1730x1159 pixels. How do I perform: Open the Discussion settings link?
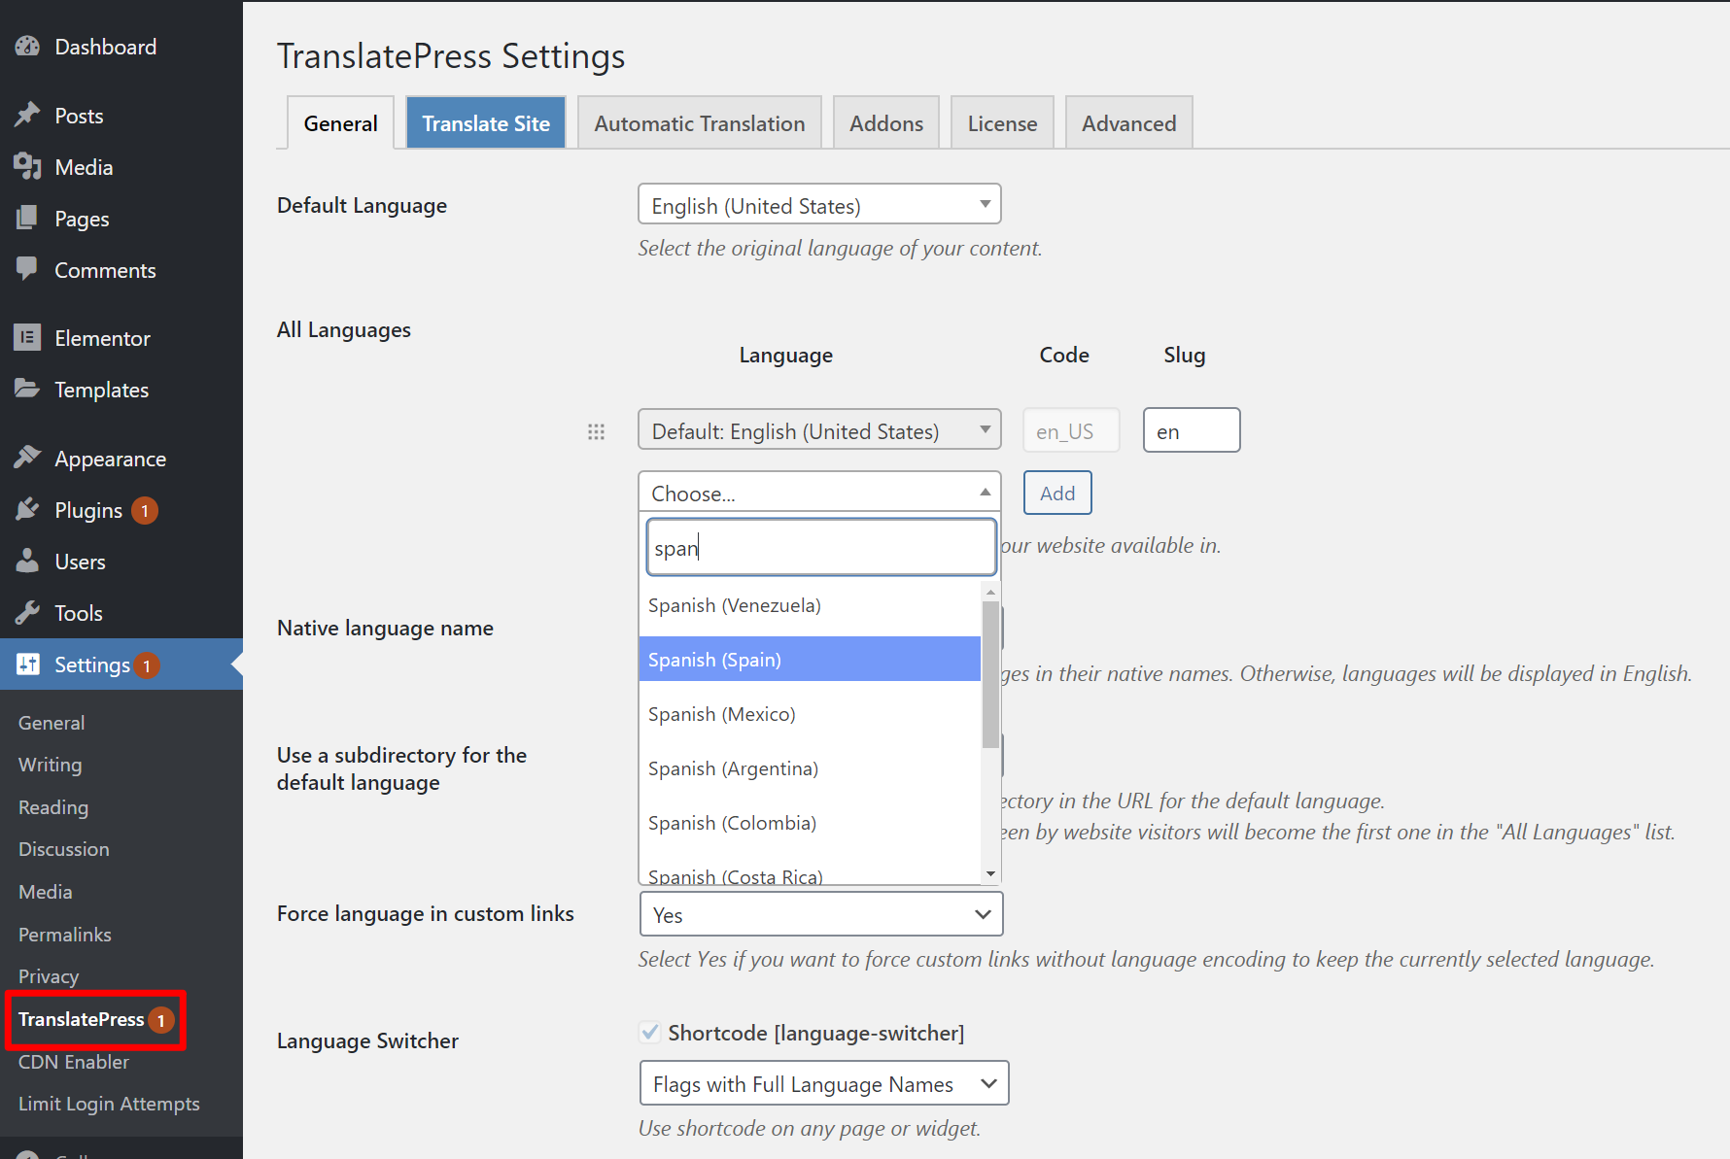coord(64,849)
